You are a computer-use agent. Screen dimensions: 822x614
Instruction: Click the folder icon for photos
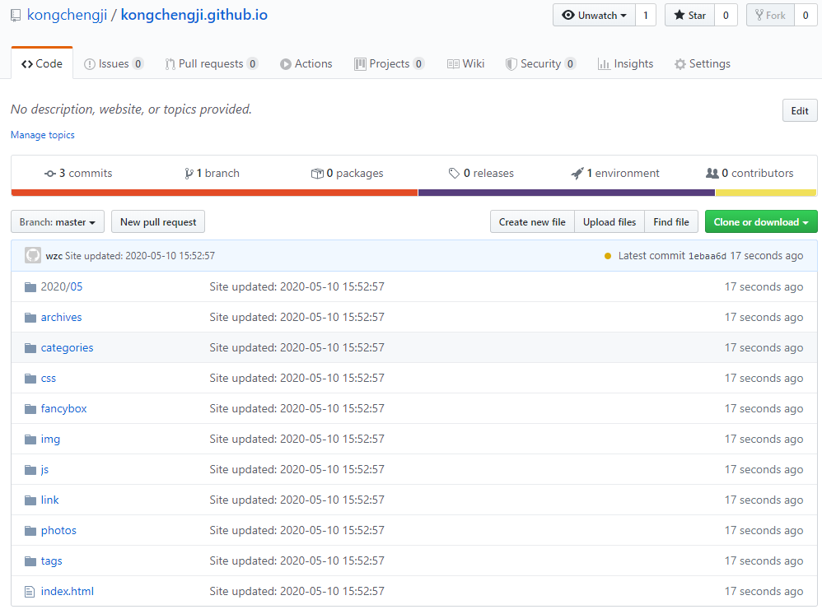point(30,531)
